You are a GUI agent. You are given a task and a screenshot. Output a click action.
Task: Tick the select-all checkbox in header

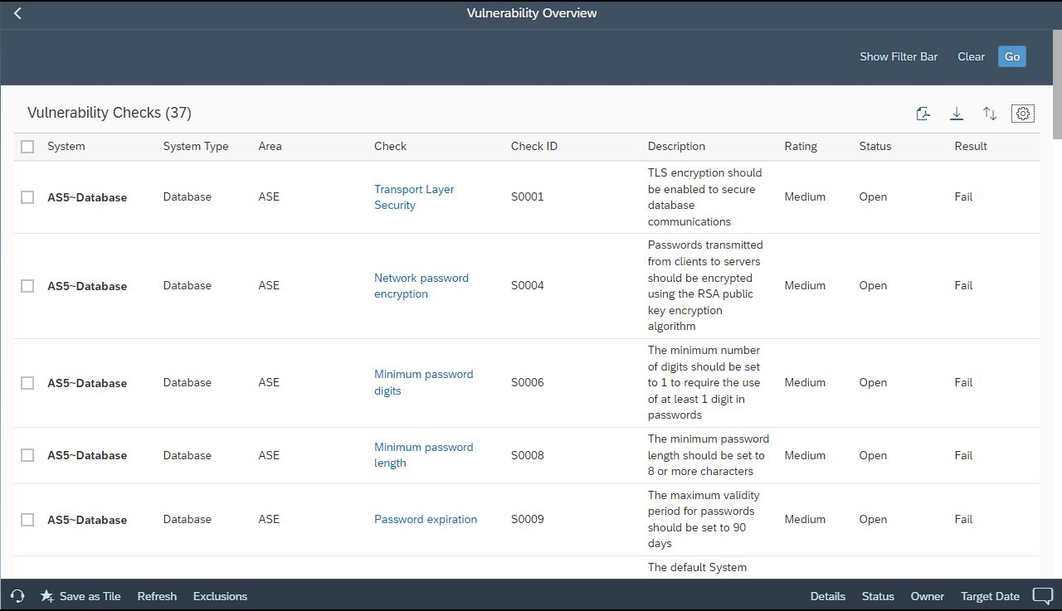click(x=27, y=147)
